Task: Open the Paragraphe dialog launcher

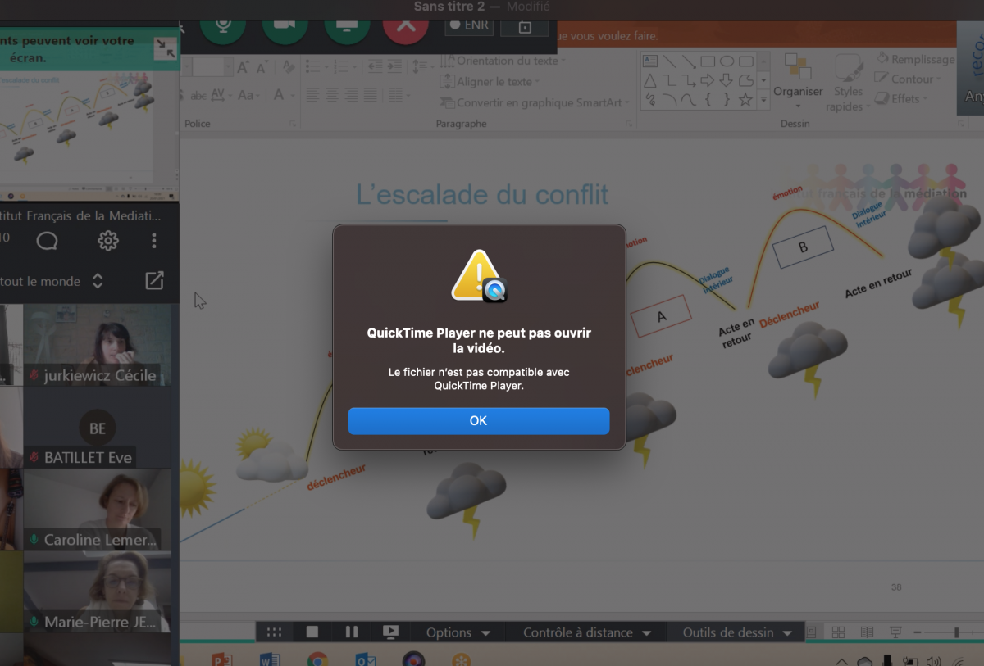Action: click(630, 124)
